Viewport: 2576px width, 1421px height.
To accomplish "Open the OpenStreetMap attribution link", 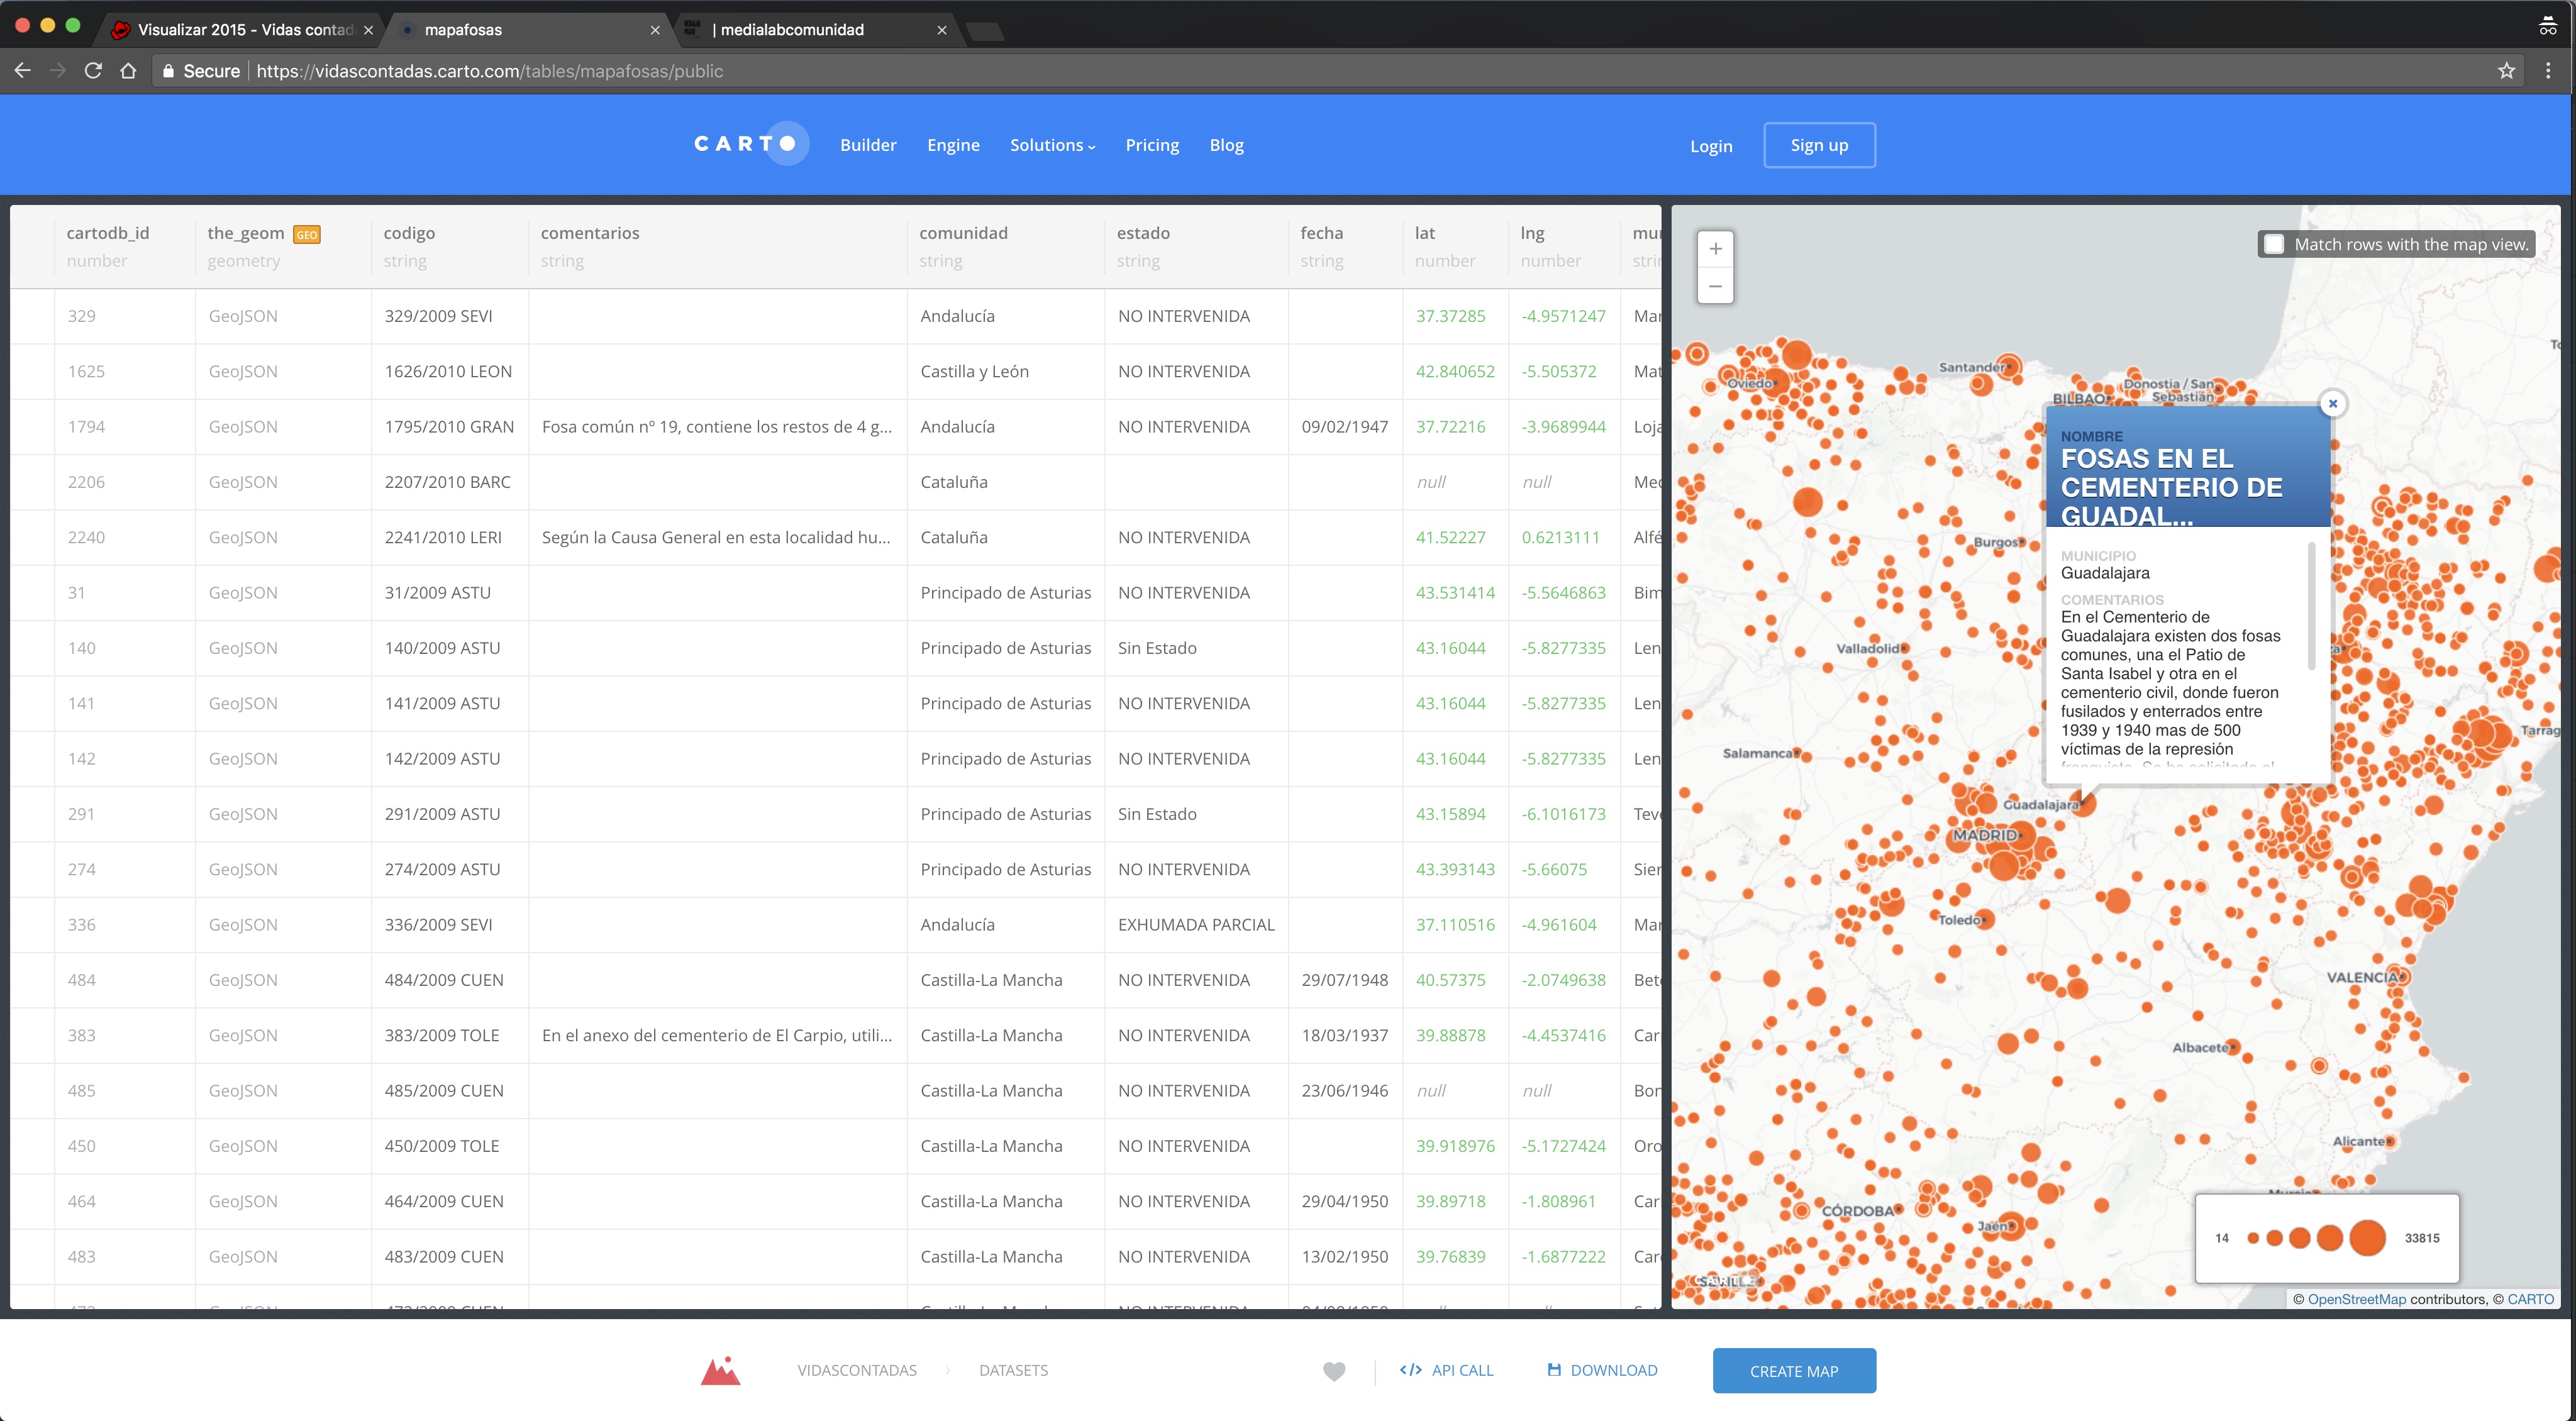I will pyautogui.click(x=2356, y=1299).
